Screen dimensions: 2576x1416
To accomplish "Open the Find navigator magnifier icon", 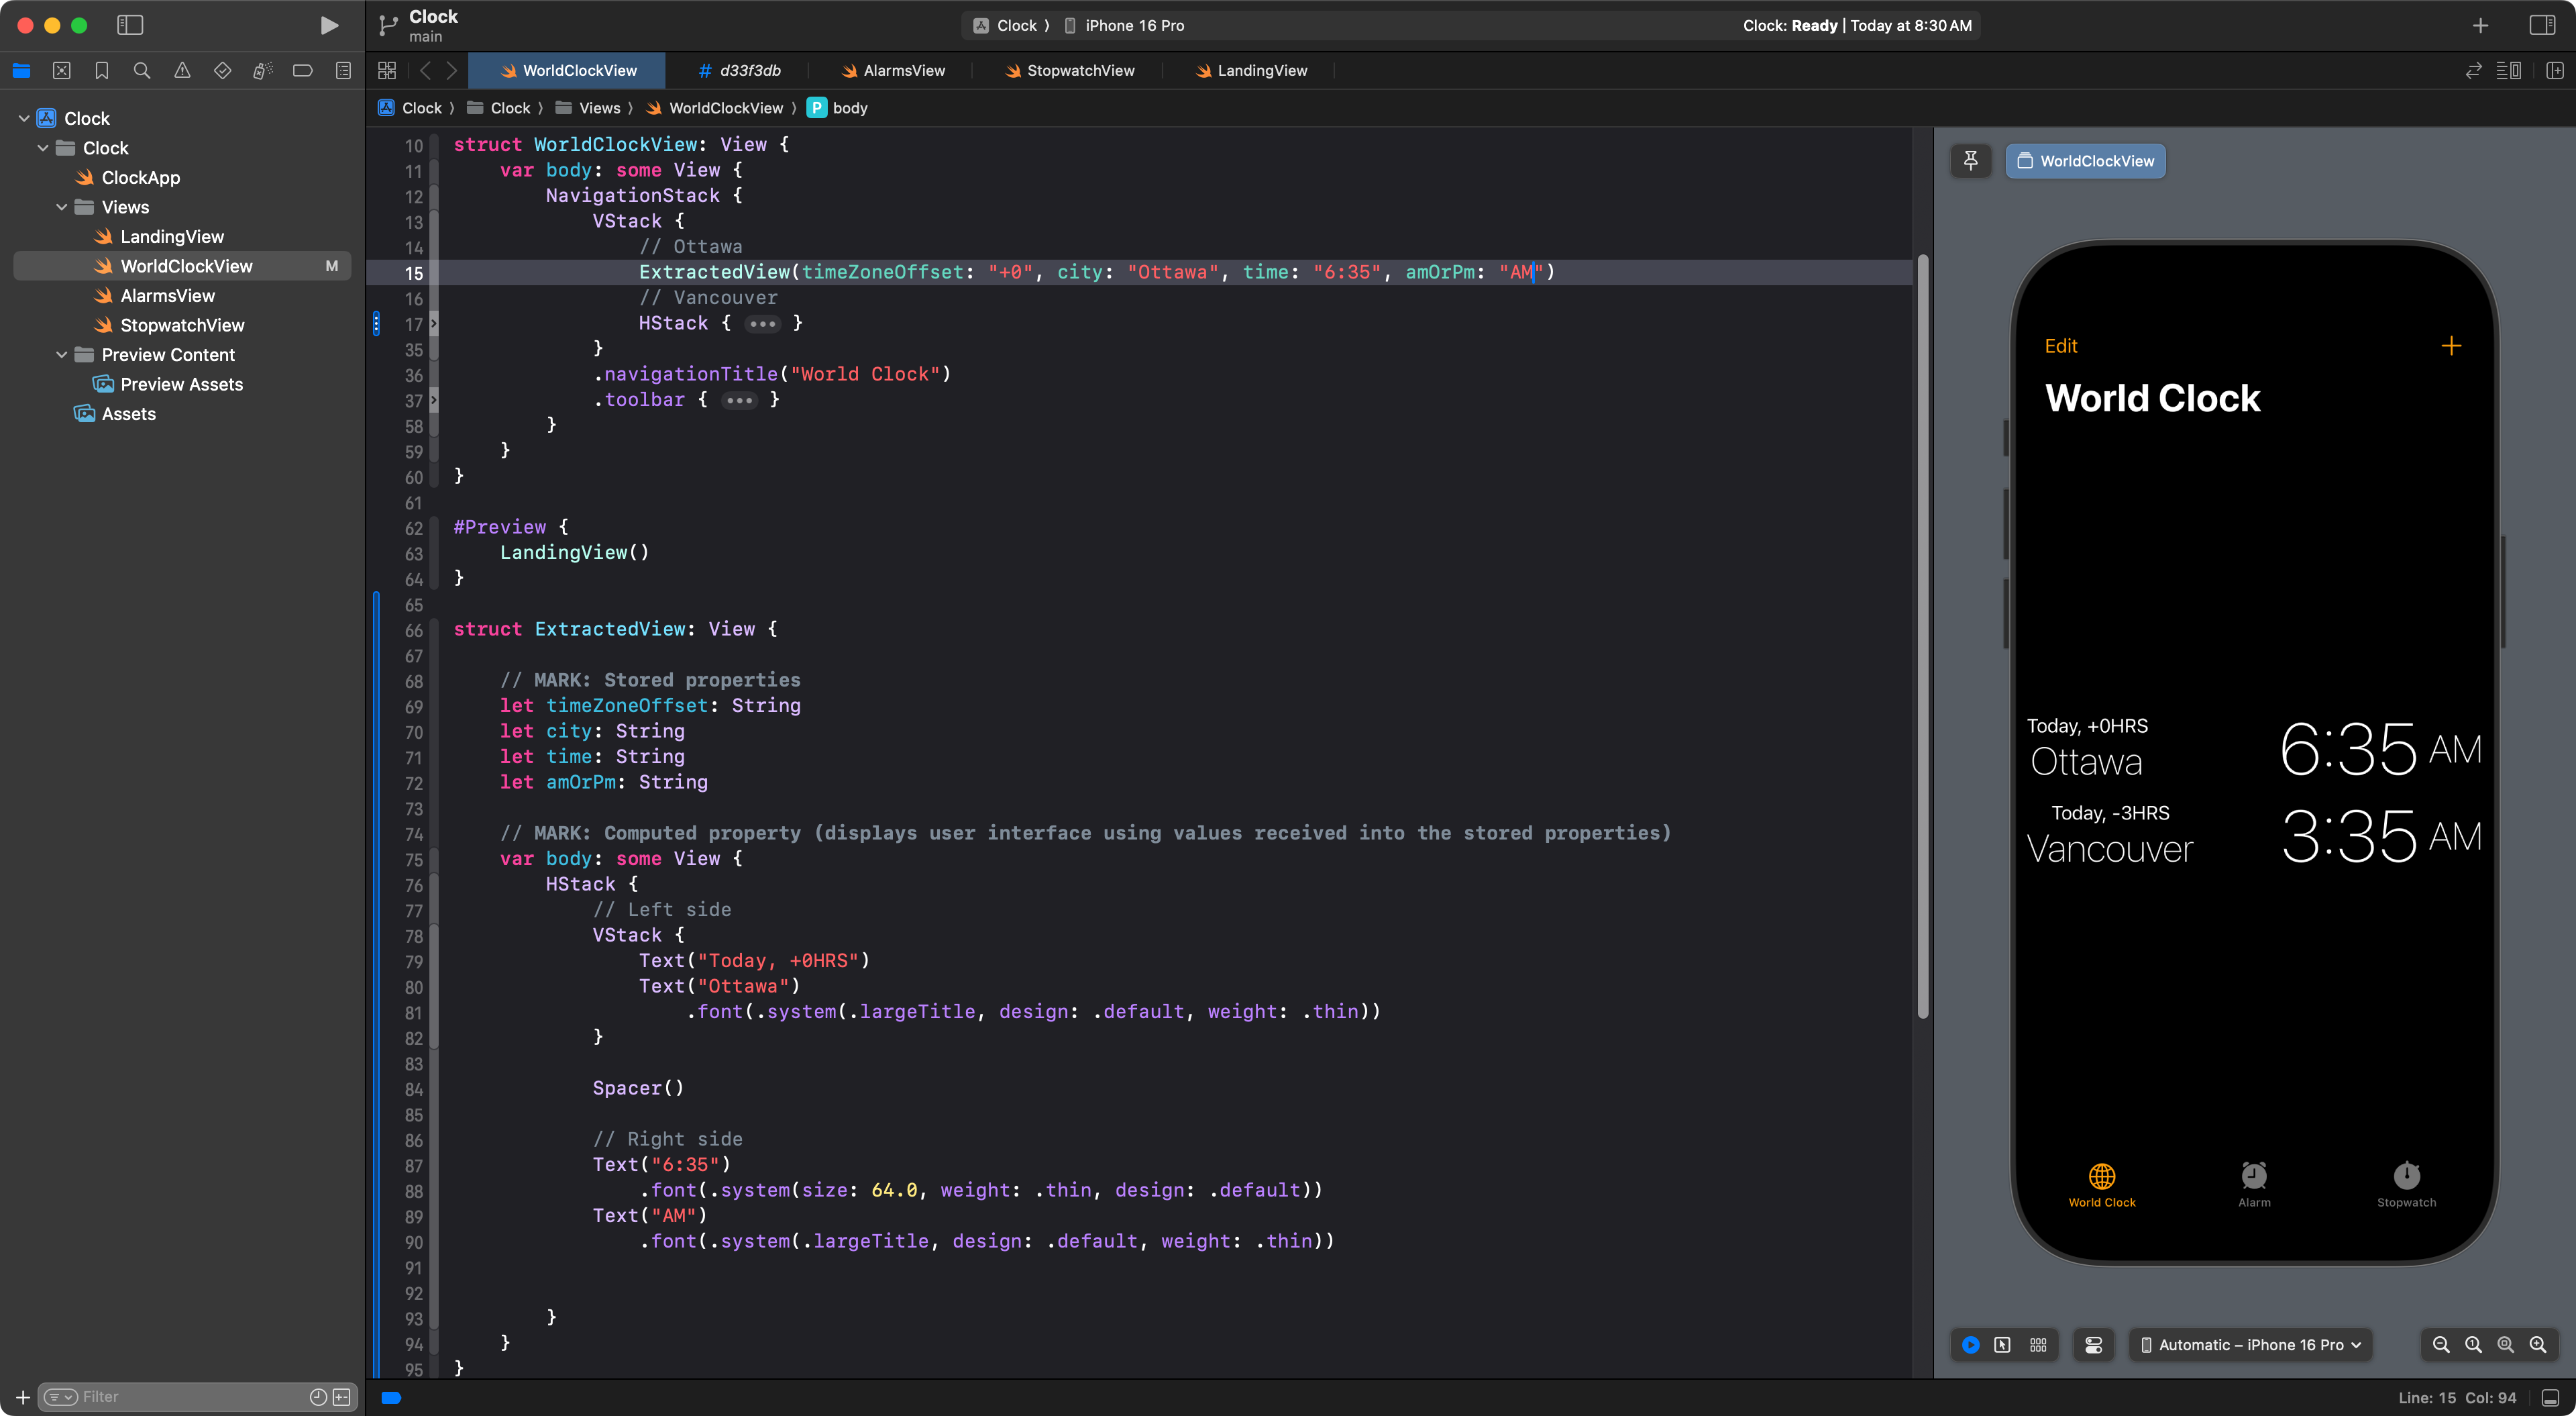I will pos(142,71).
